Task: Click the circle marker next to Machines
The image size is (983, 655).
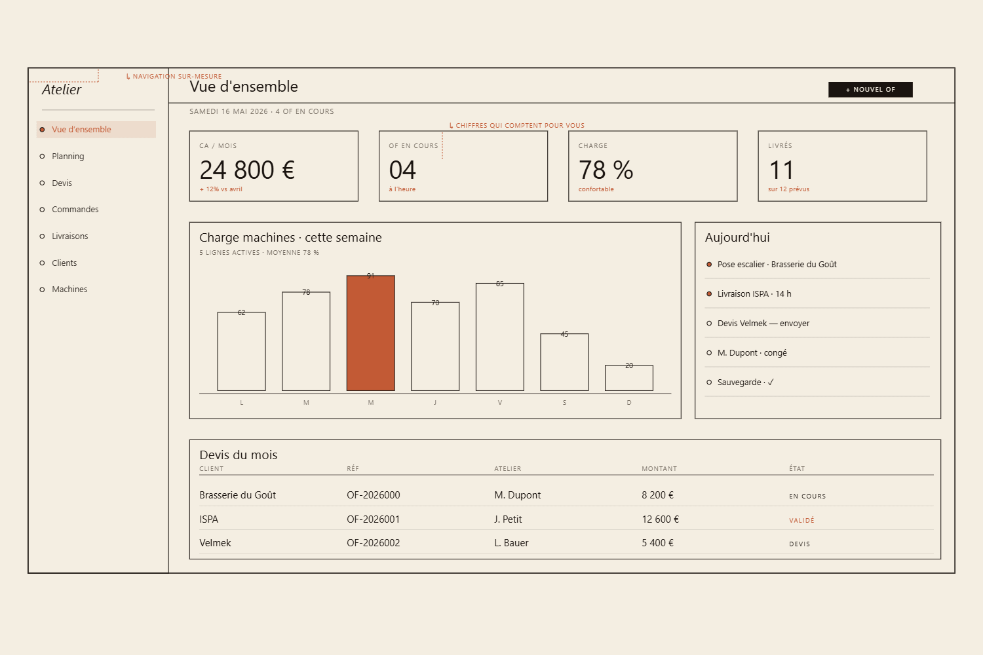Action: (x=43, y=290)
